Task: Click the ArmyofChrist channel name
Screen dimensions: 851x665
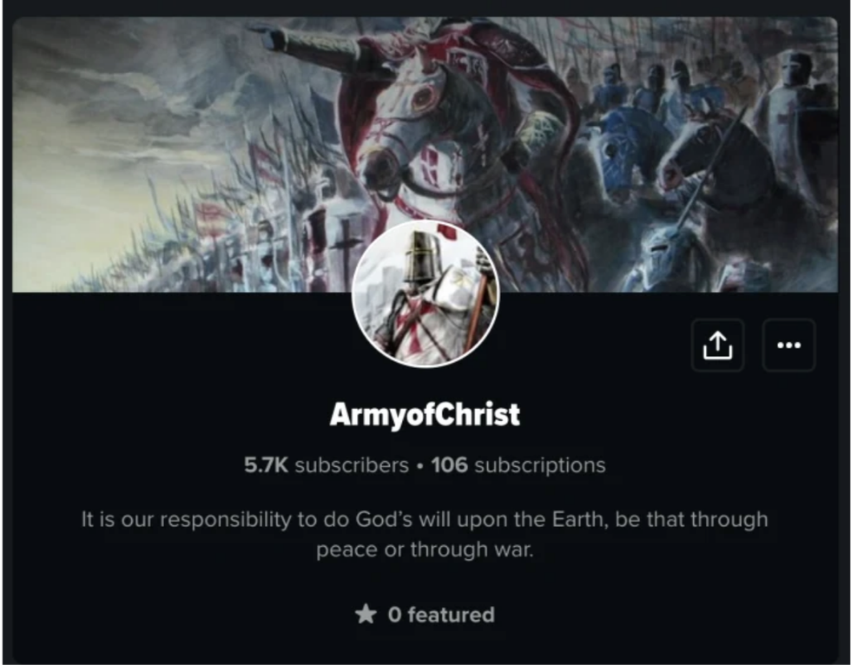Action: point(425,414)
